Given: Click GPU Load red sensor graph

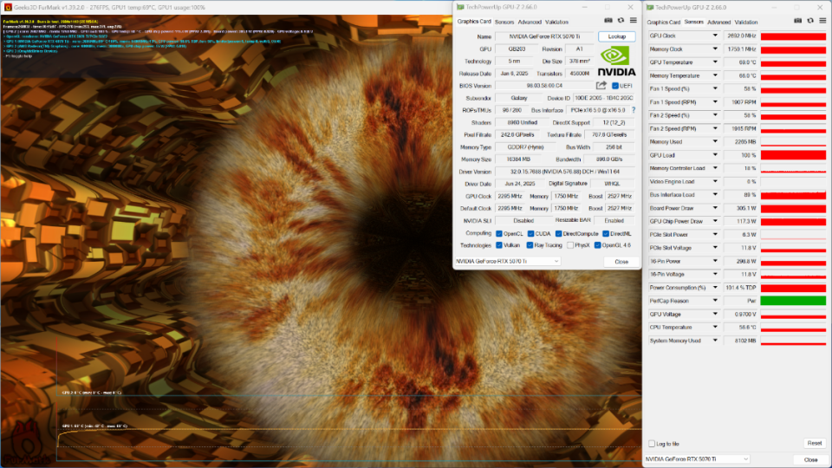Looking at the screenshot, I should 793,155.
